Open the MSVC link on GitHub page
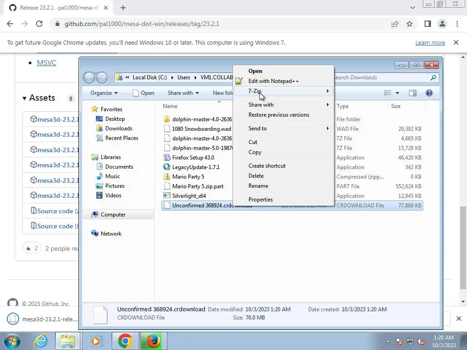467x350 pixels. tap(47, 63)
